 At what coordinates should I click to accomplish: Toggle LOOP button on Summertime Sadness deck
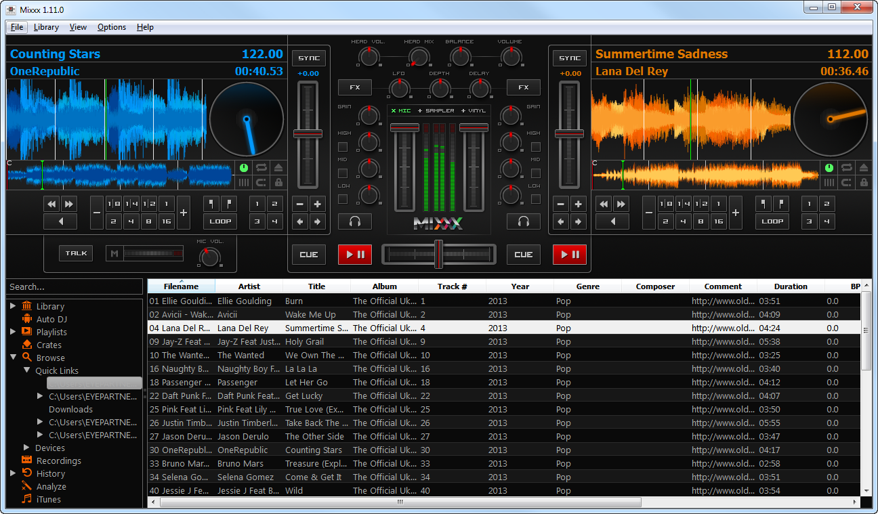(772, 221)
